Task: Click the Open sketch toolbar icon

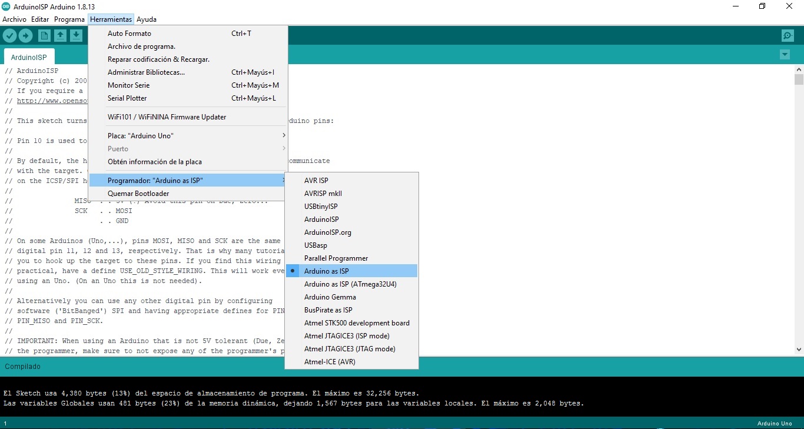Action: pos(61,35)
